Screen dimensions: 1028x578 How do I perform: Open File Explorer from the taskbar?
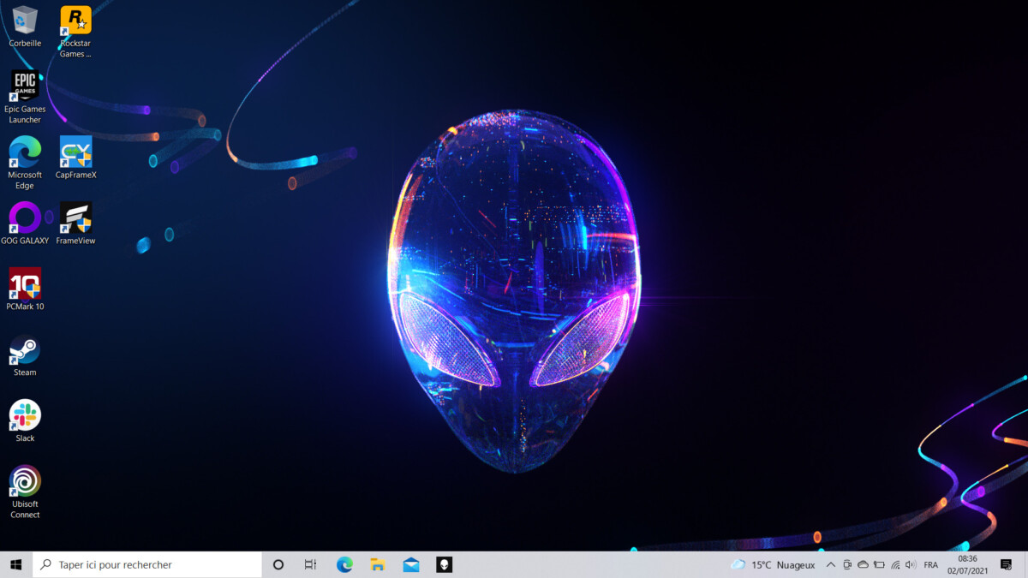click(378, 564)
